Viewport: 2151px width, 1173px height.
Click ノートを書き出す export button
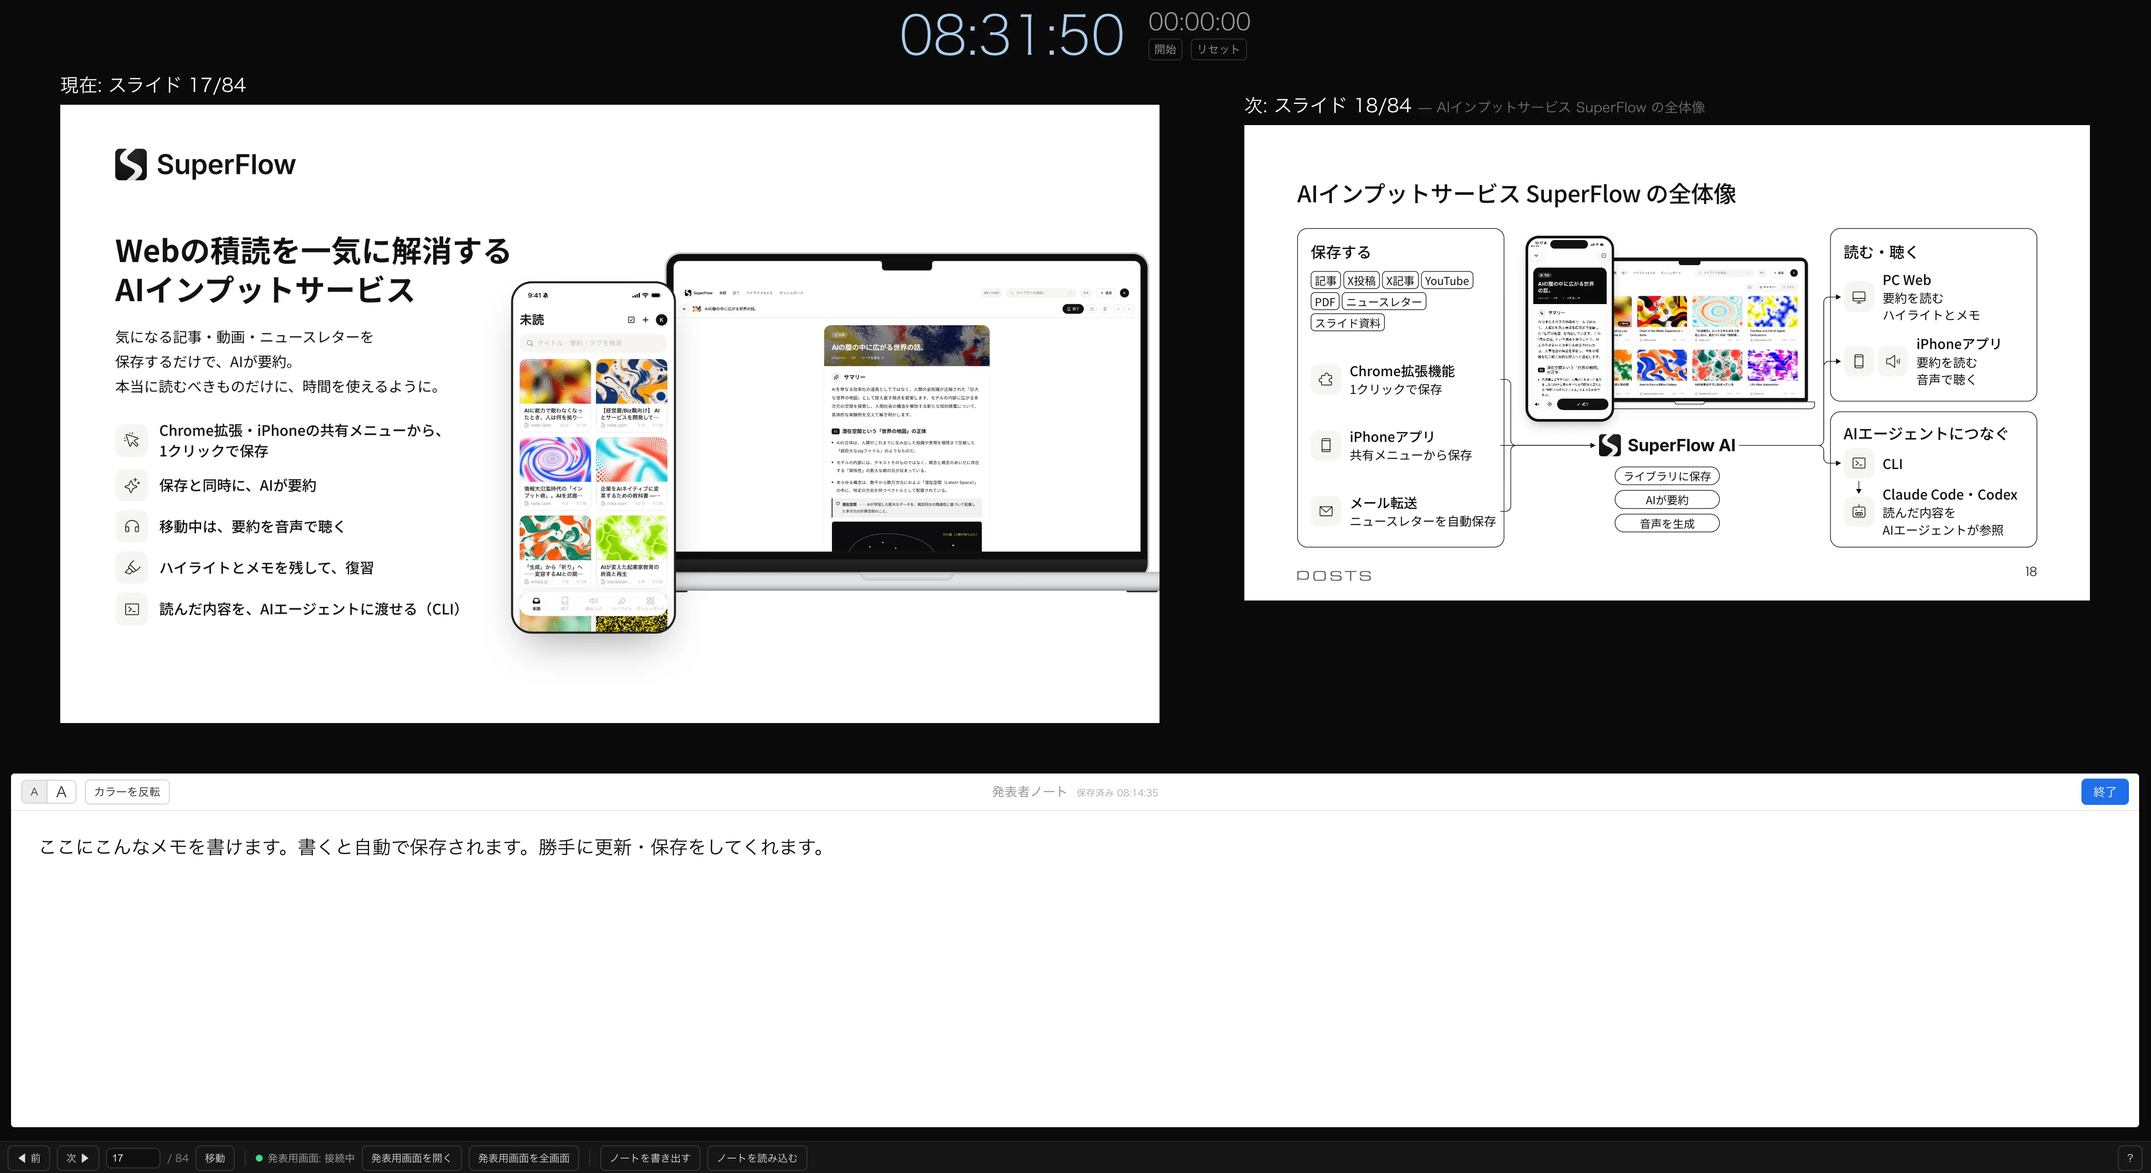tap(650, 1158)
